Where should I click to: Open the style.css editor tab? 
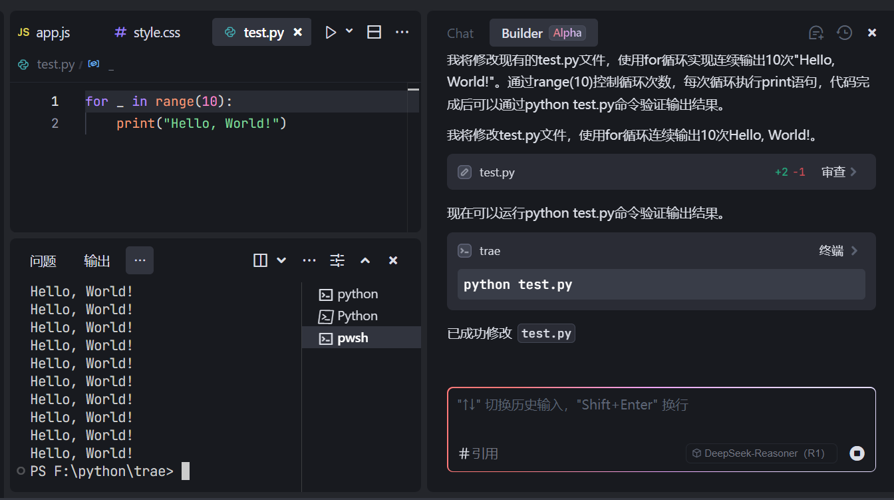click(148, 32)
